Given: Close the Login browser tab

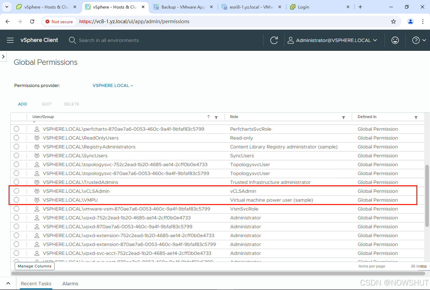Looking at the screenshot, I should coord(348,7).
